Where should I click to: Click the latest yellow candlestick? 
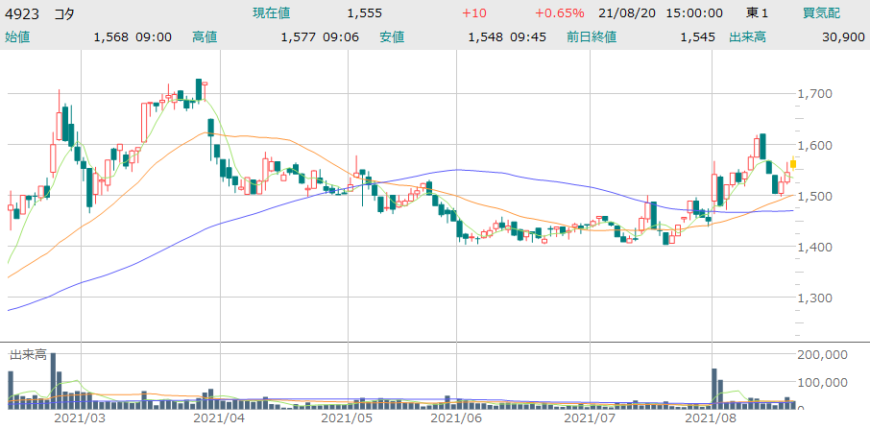(x=793, y=164)
